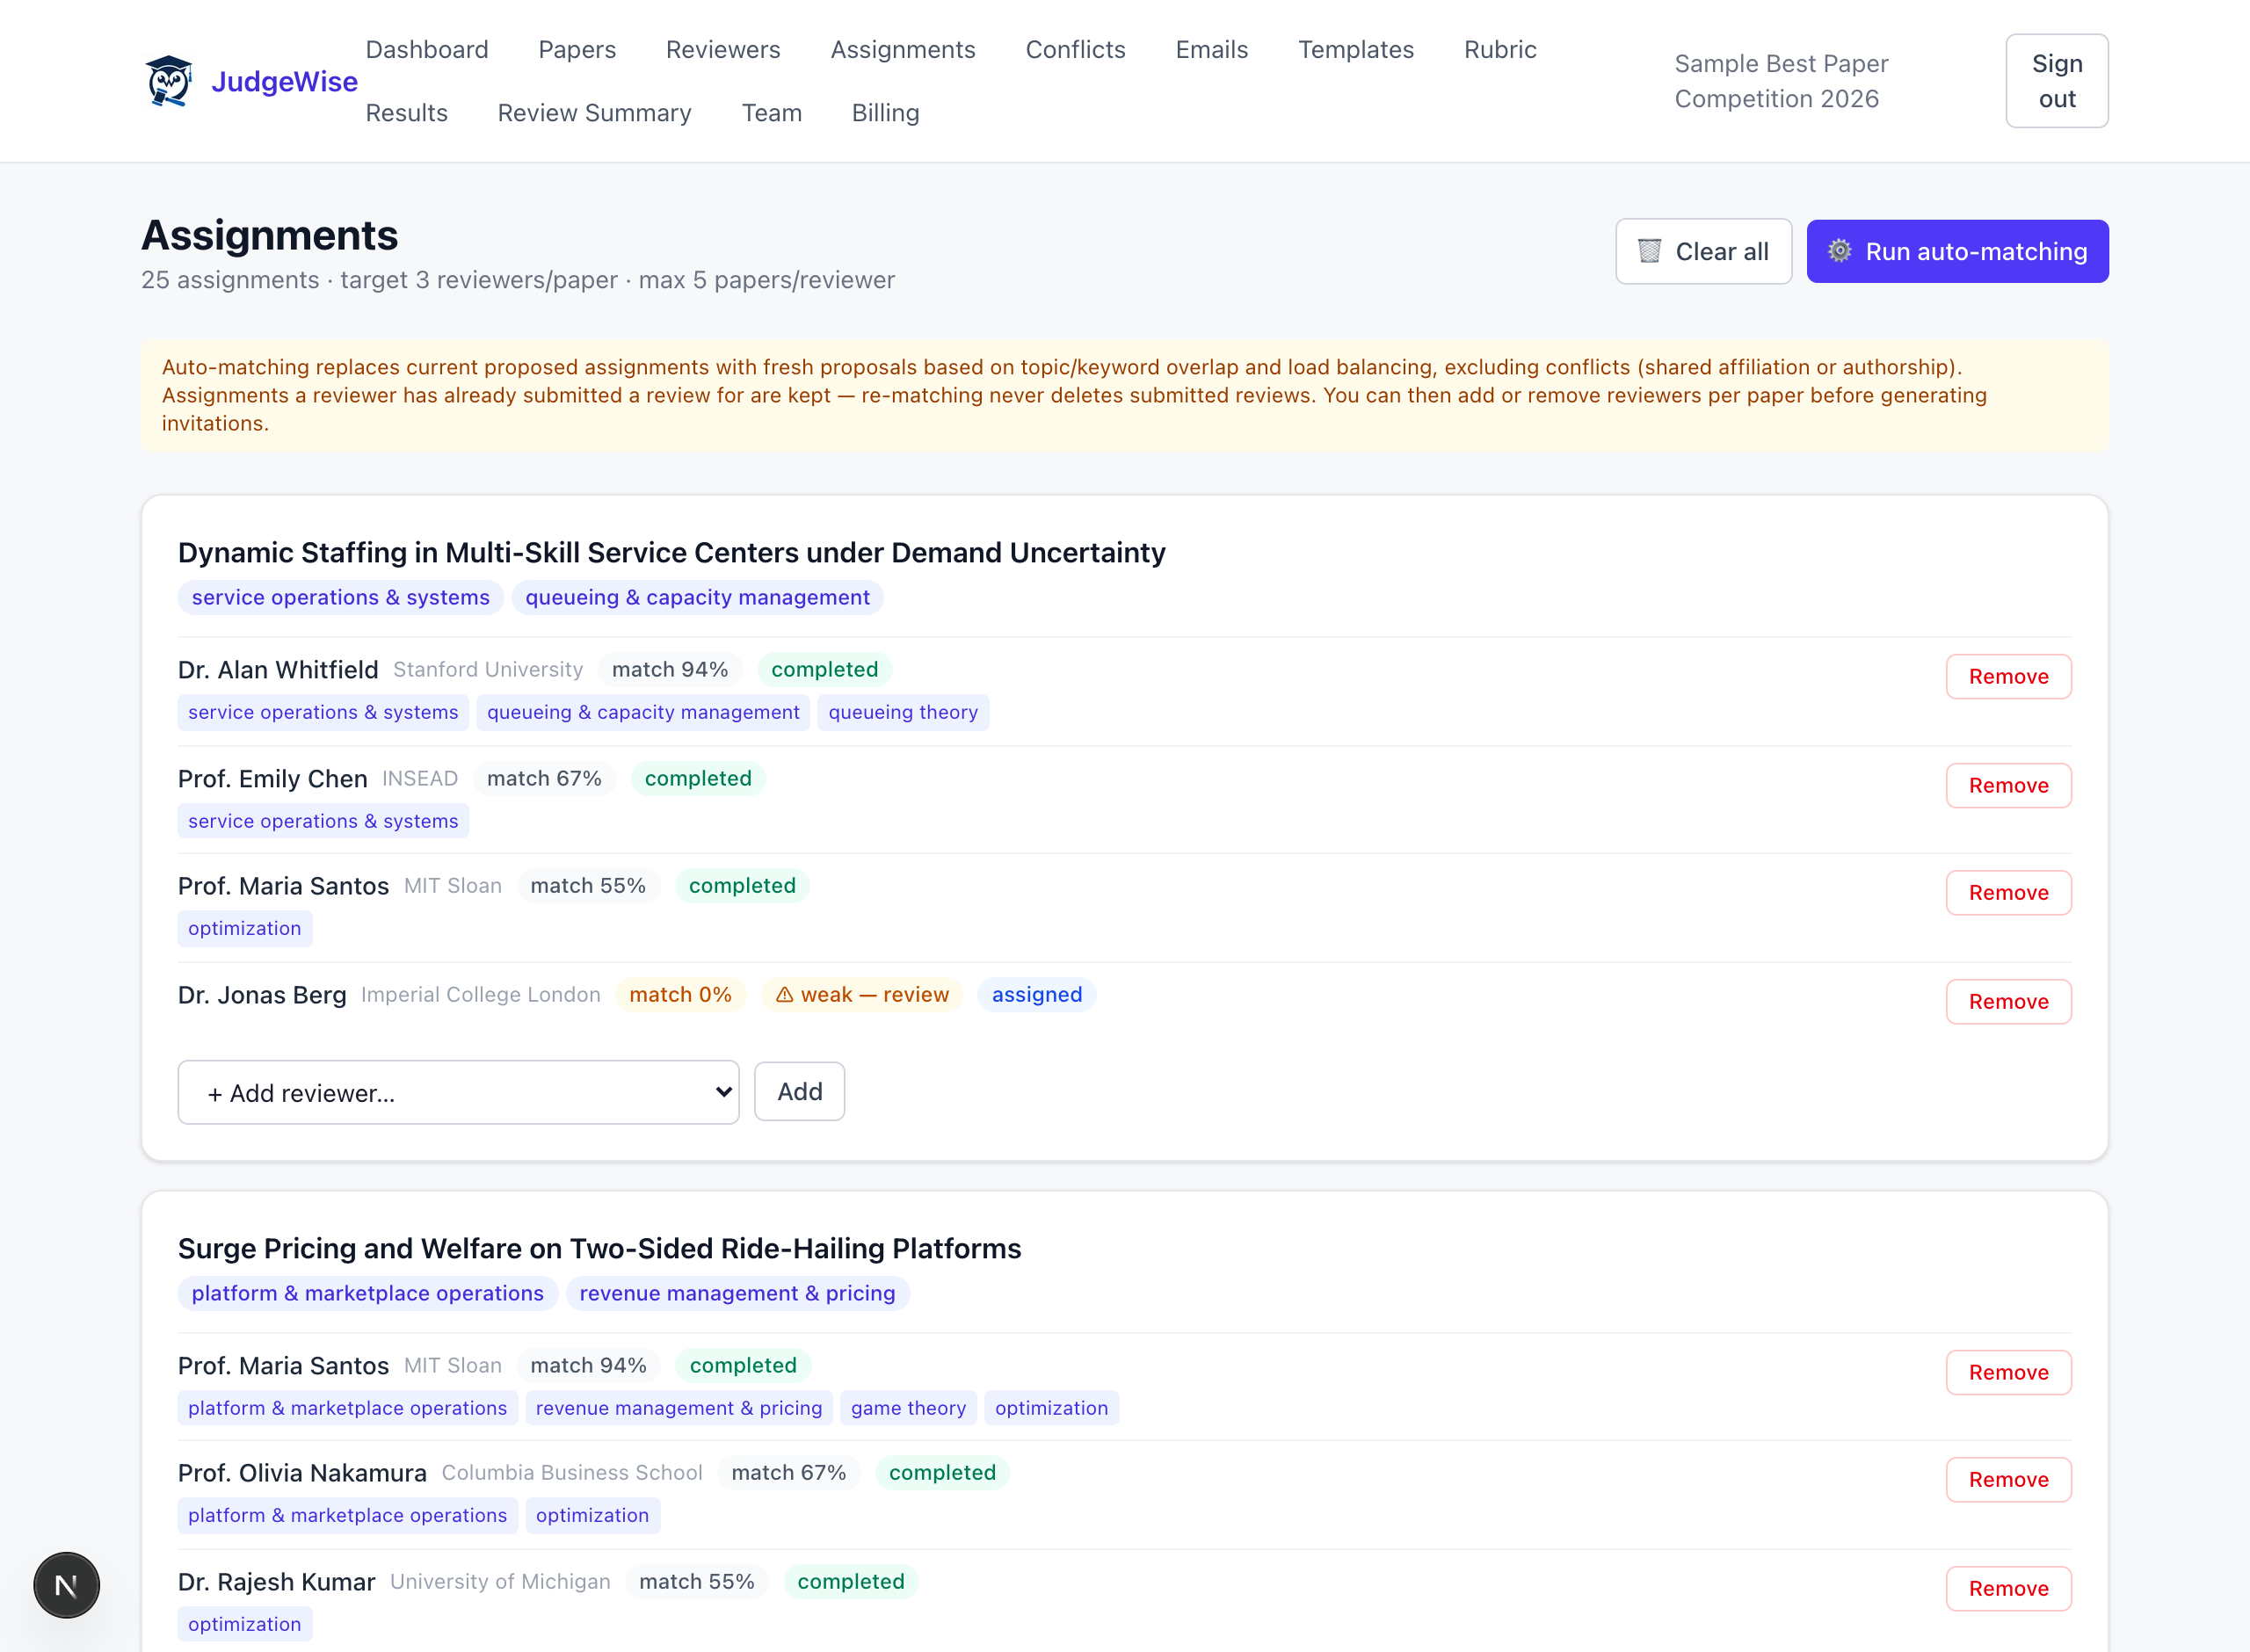The height and width of the screenshot is (1652, 2250).
Task: Remove Dr. Jonas Berg's assignment
Action: [2008, 1002]
